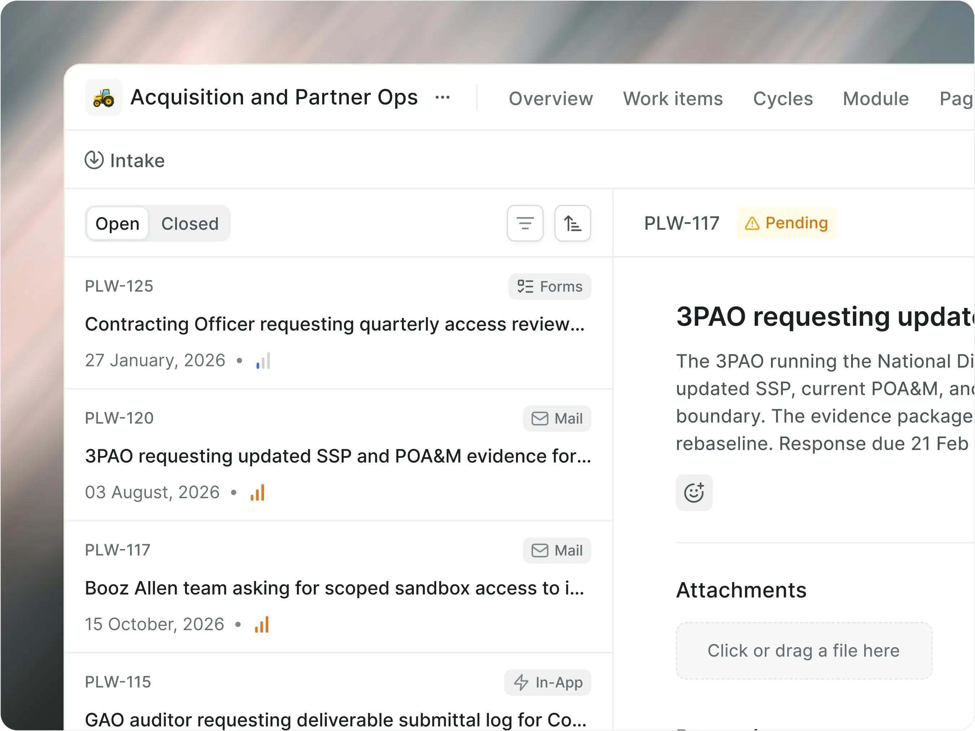Click into the work item description text
This screenshot has width=975, height=731.
pyautogui.click(x=825, y=402)
